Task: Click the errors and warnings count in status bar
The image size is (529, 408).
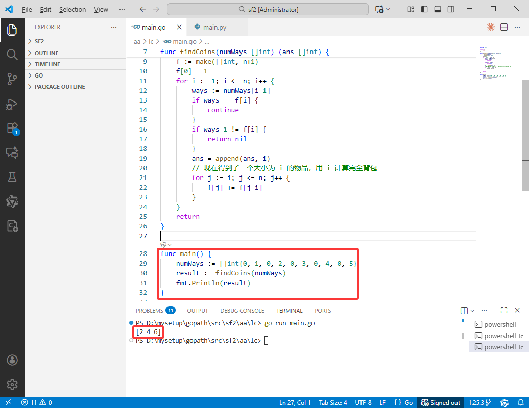Action: [x=36, y=402]
